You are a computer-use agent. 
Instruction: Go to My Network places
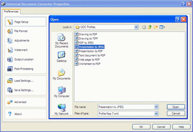(62, 109)
